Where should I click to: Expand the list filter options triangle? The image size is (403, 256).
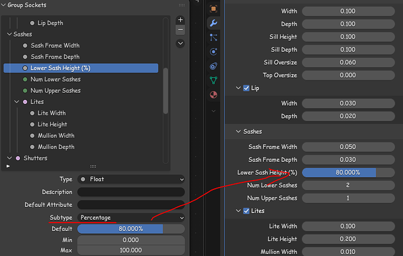[x=8, y=166]
